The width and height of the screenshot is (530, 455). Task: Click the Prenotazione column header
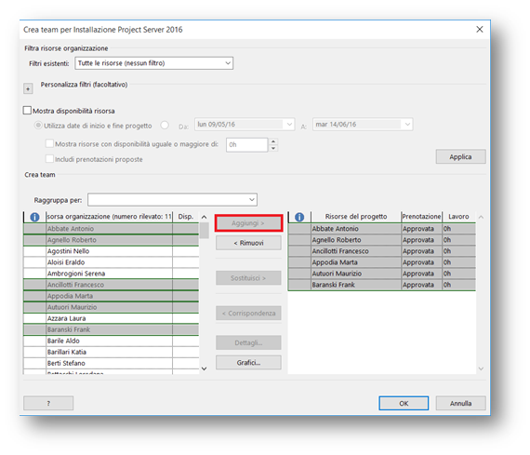tap(421, 217)
